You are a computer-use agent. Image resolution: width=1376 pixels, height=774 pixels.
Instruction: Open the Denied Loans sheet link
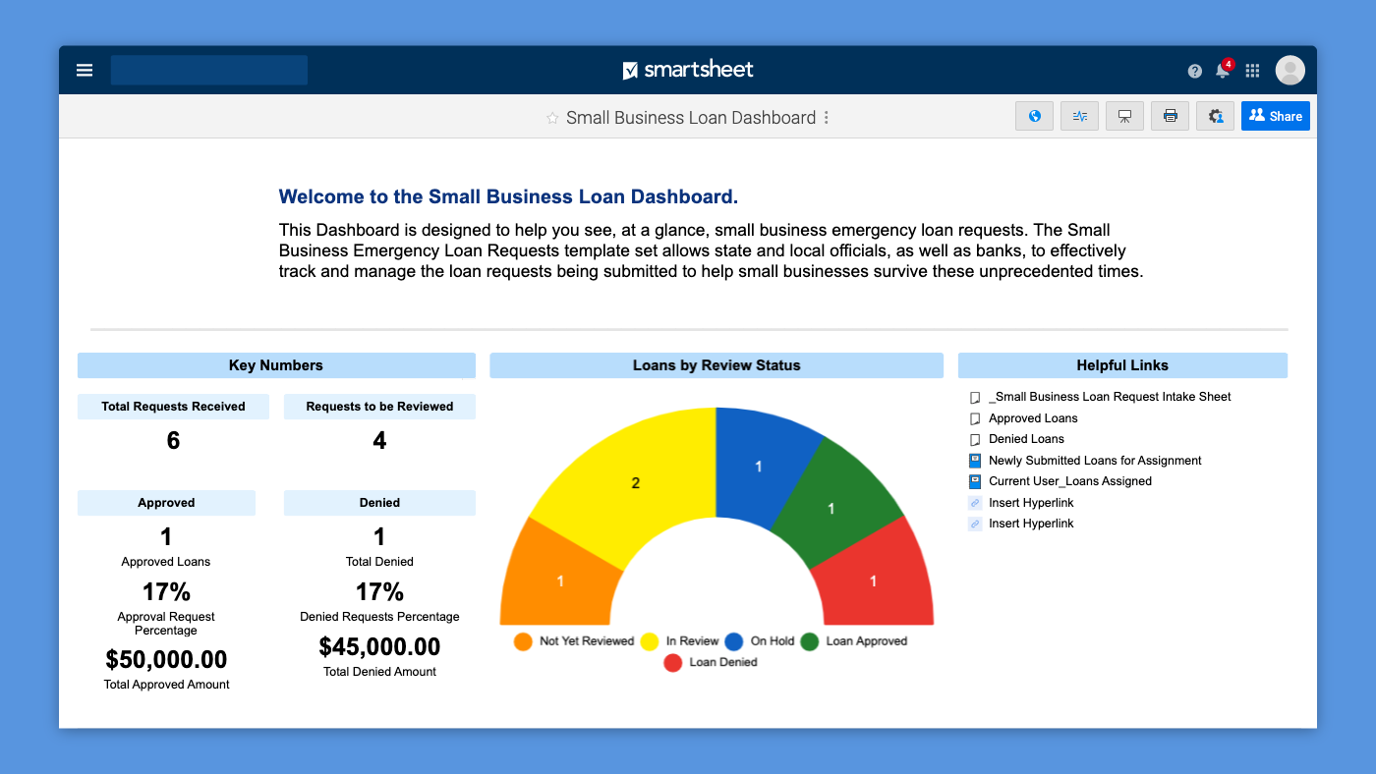(x=1025, y=439)
